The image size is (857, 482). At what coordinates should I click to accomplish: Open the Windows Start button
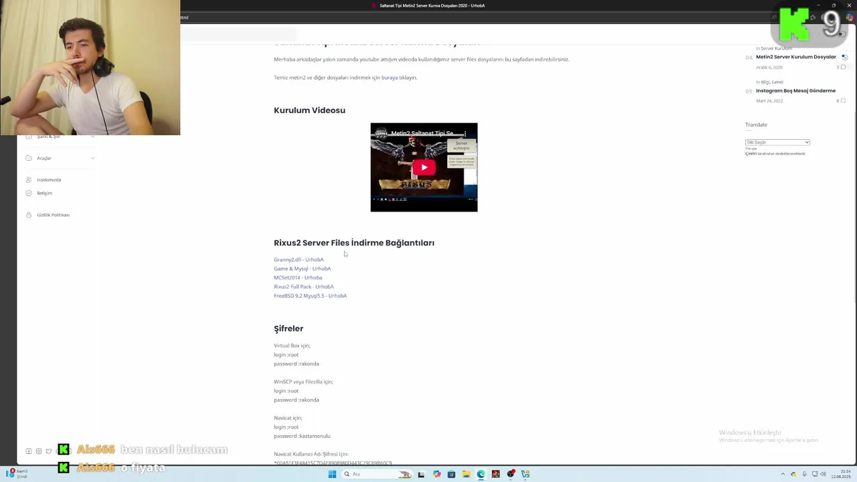pos(332,474)
